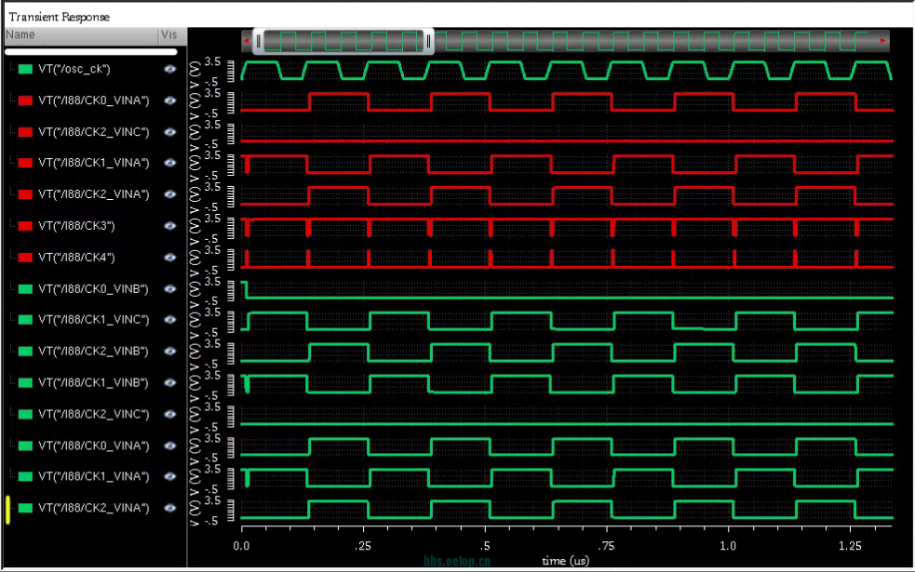Click the "time (us)" axis label
This screenshot has width=915, height=572.
(x=565, y=561)
